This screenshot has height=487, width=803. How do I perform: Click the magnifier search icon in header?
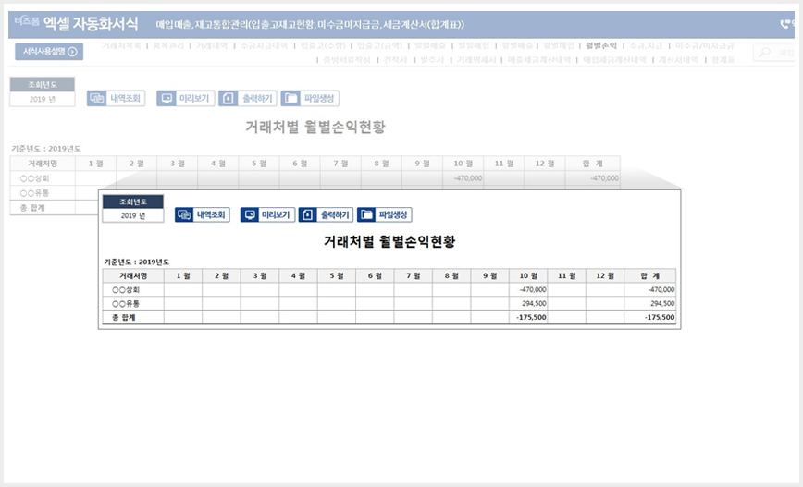pos(764,52)
